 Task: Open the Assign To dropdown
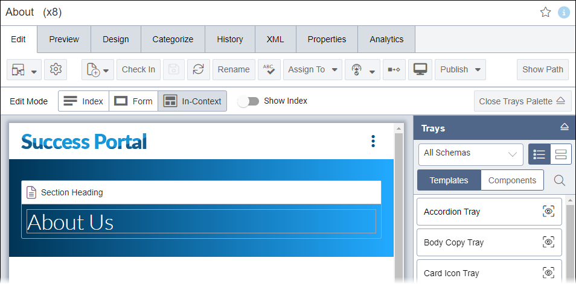point(313,69)
